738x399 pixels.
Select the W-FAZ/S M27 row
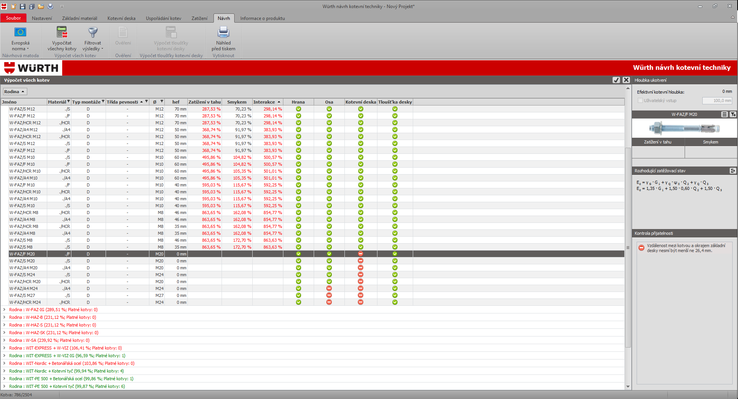pos(313,295)
